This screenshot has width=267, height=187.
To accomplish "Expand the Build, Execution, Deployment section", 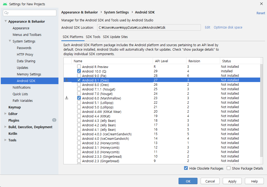I will [x=6, y=127].
